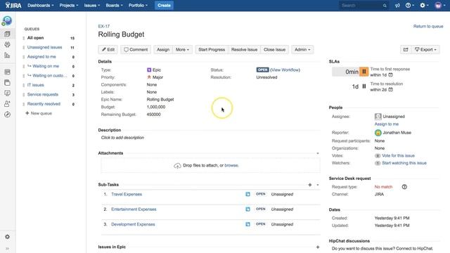Click Vote for this issue

click(x=398, y=155)
